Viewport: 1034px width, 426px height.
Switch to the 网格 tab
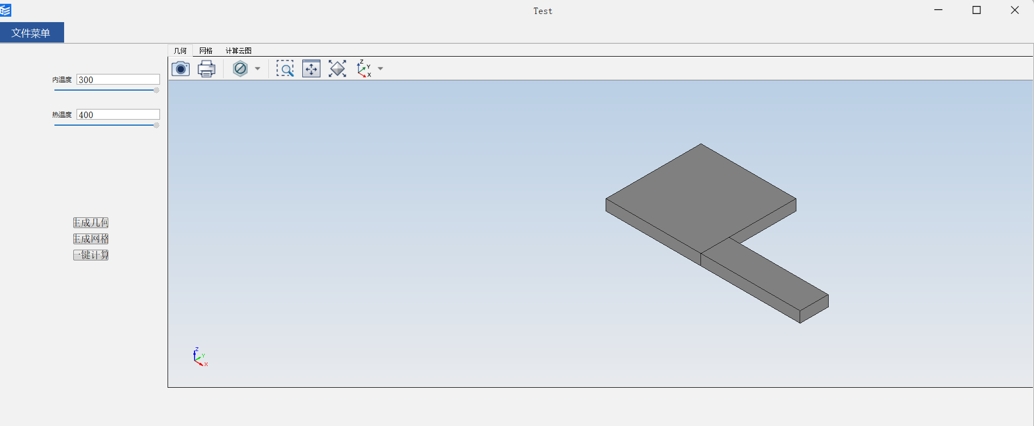coord(206,51)
